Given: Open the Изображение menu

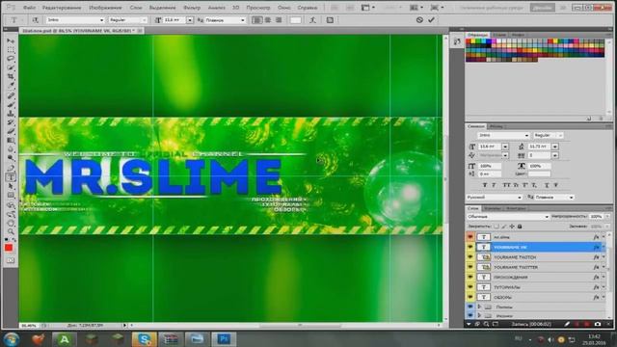Looking at the screenshot, I should coord(105,8).
